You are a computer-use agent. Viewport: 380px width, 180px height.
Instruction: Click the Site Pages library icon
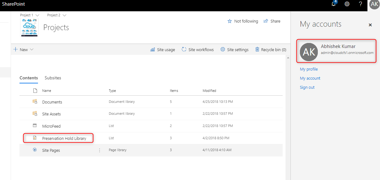(35, 150)
